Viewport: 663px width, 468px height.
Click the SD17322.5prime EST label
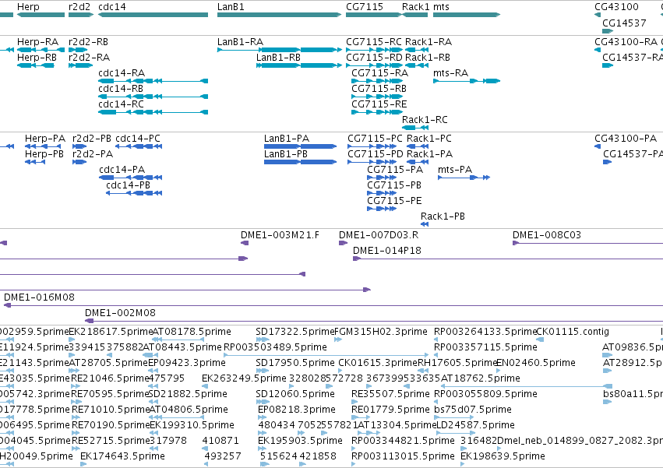(294, 332)
